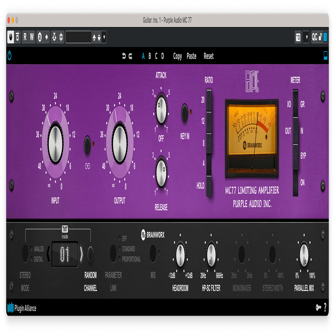The image size is (335, 335).
Task: Click the STEREO WIDTH knob
Action: pyautogui.click(x=273, y=255)
